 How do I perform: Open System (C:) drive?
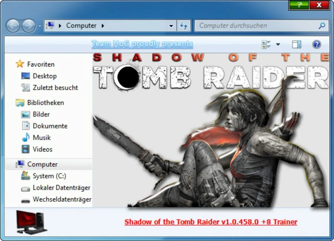pyautogui.click(x=50, y=176)
